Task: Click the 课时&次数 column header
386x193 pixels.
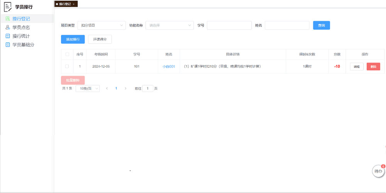Action: [307, 54]
